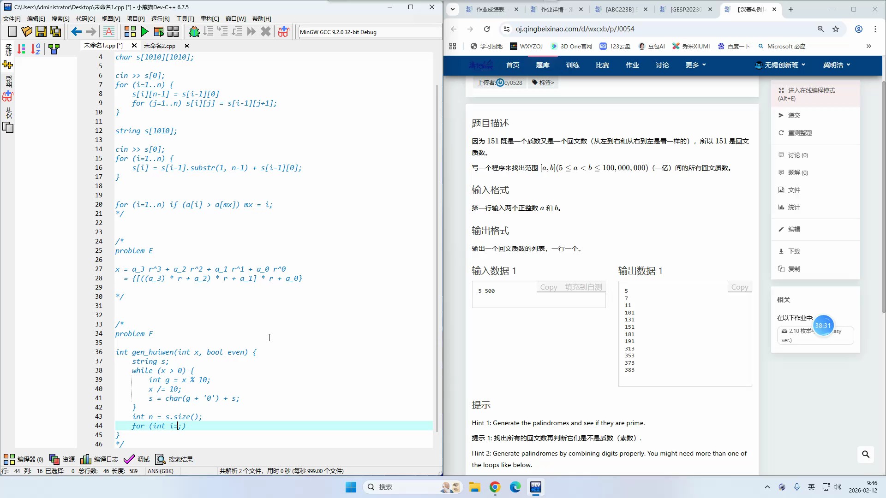Bookmark page with the star icon

[836, 29]
